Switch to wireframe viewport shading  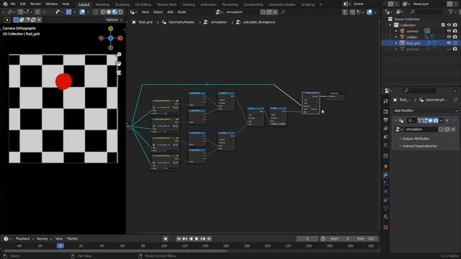[103, 12]
